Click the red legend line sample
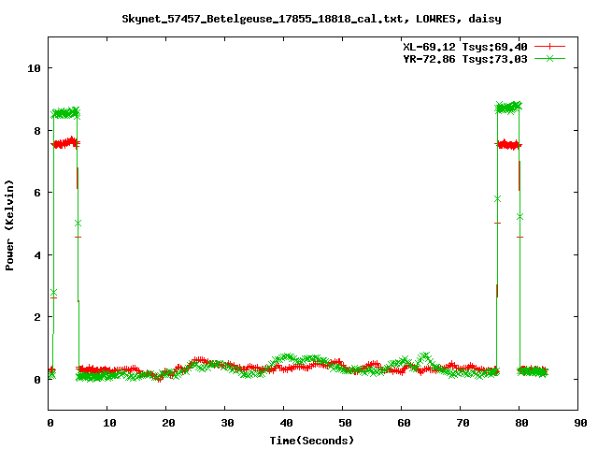This screenshot has height=449, width=598. click(x=549, y=47)
